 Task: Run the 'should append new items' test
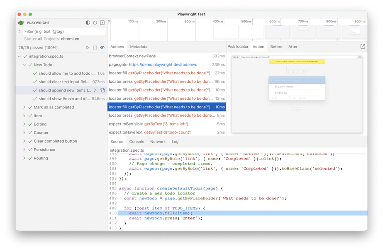coord(95,90)
